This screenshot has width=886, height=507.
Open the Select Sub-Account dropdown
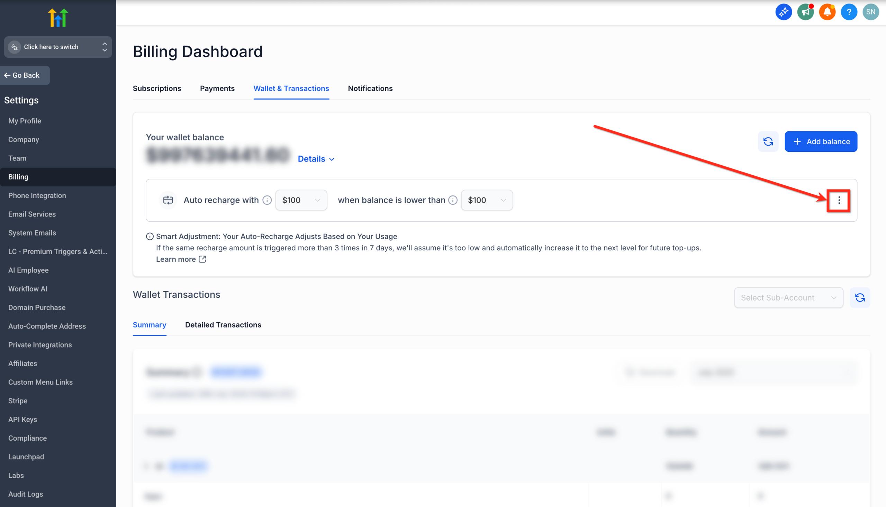coord(788,297)
